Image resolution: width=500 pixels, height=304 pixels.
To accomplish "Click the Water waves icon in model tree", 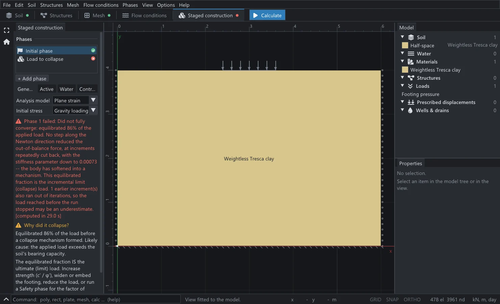I will tap(411, 54).
